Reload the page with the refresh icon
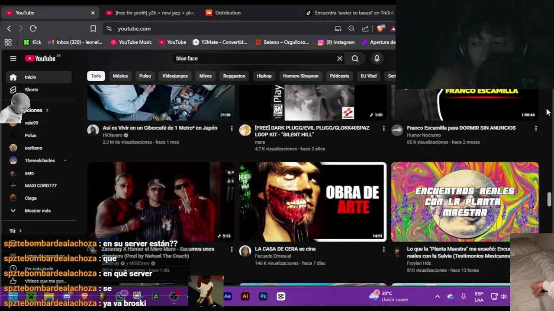 [33, 29]
